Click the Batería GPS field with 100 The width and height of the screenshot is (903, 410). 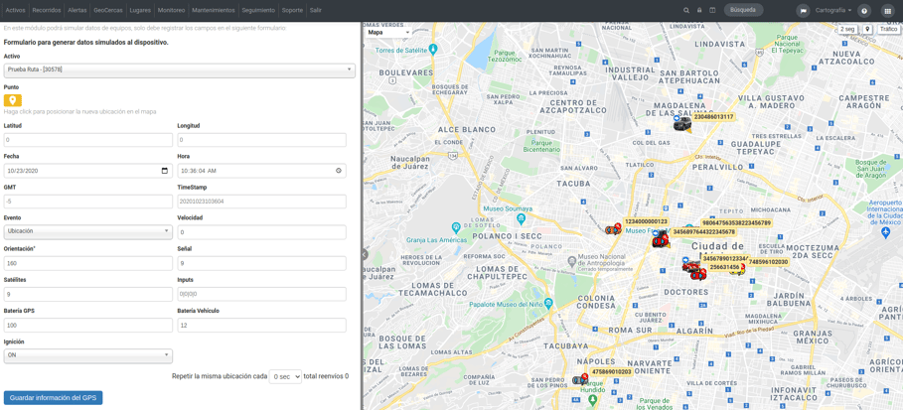[x=88, y=326]
